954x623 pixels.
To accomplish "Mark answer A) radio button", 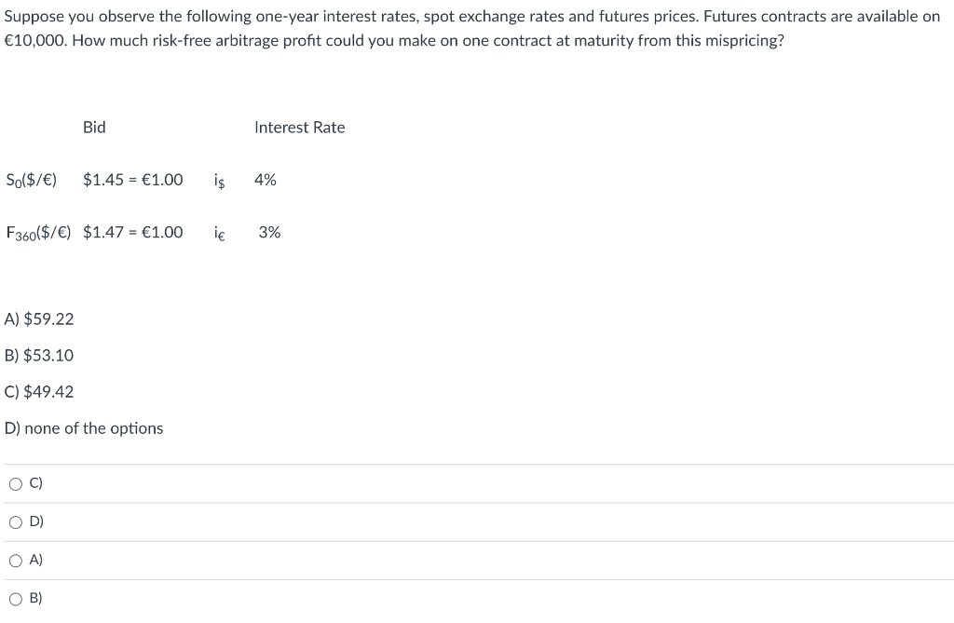I will (x=16, y=561).
